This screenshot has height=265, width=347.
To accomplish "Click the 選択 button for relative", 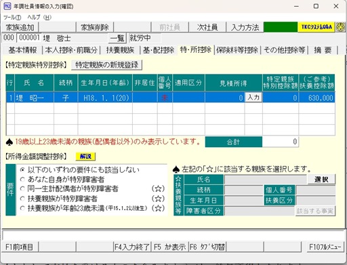I will click(321, 180).
